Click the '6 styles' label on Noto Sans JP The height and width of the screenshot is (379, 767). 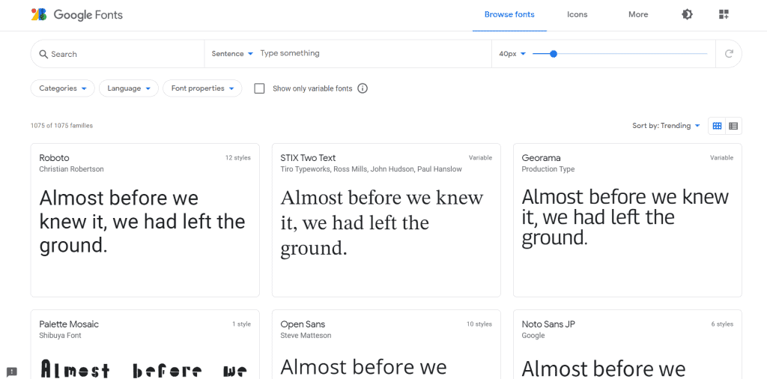[x=722, y=324]
